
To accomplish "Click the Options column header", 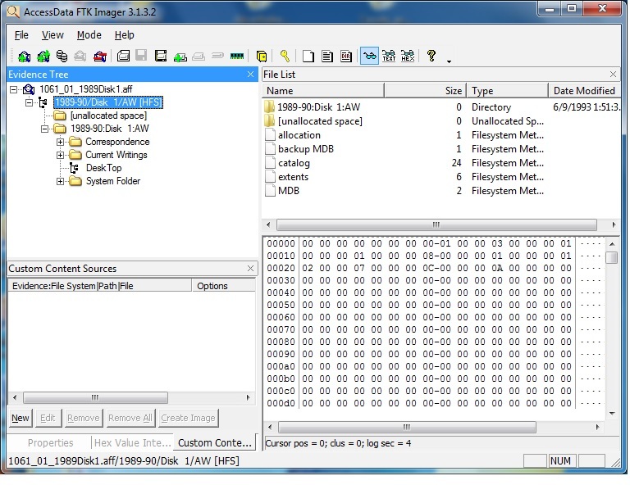I will [223, 286].
